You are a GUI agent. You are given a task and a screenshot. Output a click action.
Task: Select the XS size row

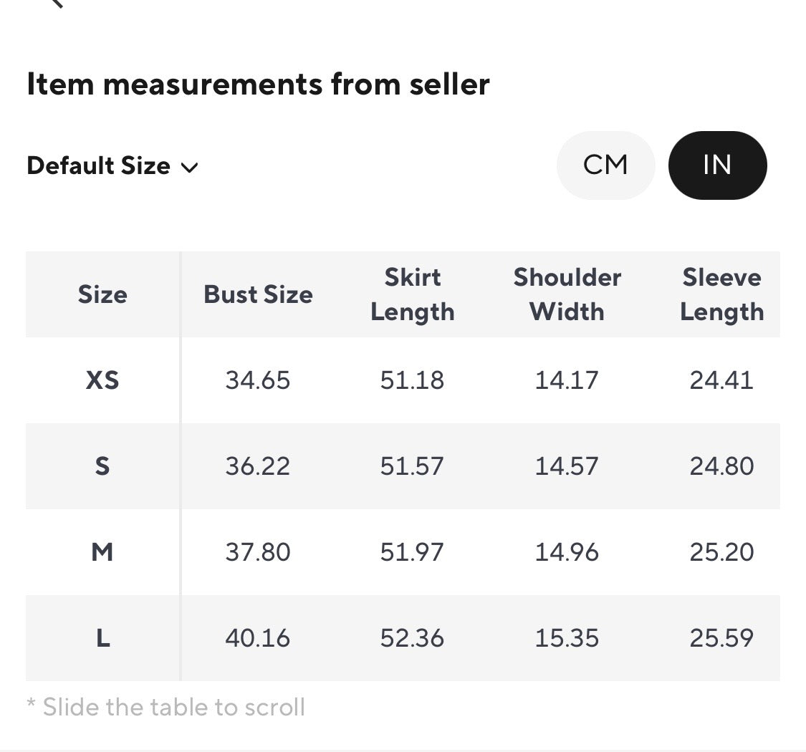403,380
